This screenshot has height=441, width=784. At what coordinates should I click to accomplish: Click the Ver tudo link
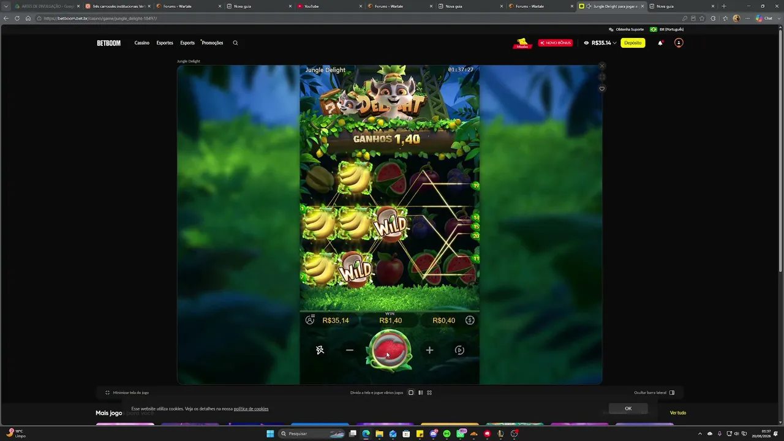tap(678, 413)
